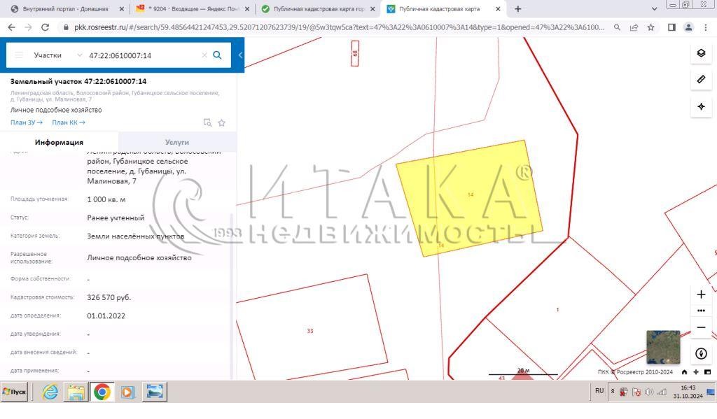
Task: Switch to the Услуги tab
Action: click(177, 142)
